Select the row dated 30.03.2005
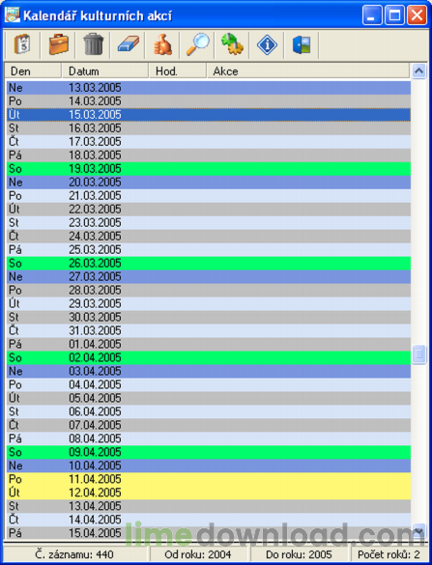 pos(209,317)
